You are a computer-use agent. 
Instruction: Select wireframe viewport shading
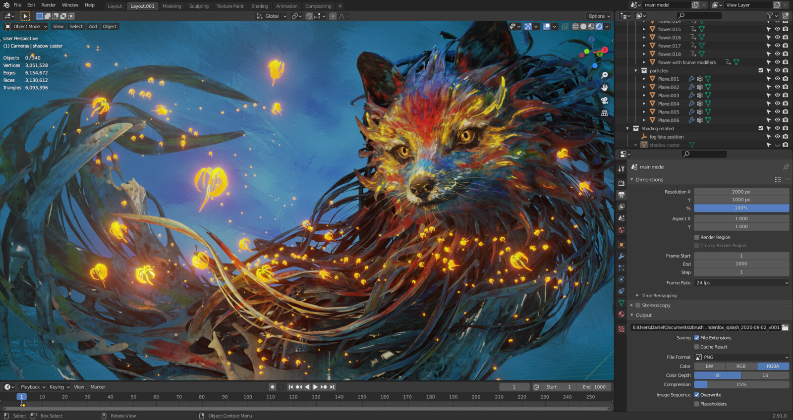(575, 27)
